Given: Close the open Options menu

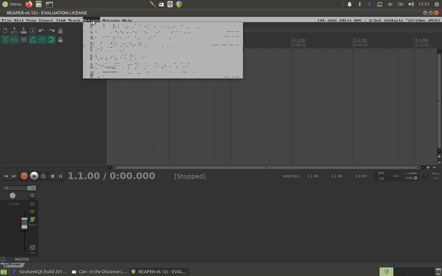Looking at the screenshot, I should [x=91, y=20].
